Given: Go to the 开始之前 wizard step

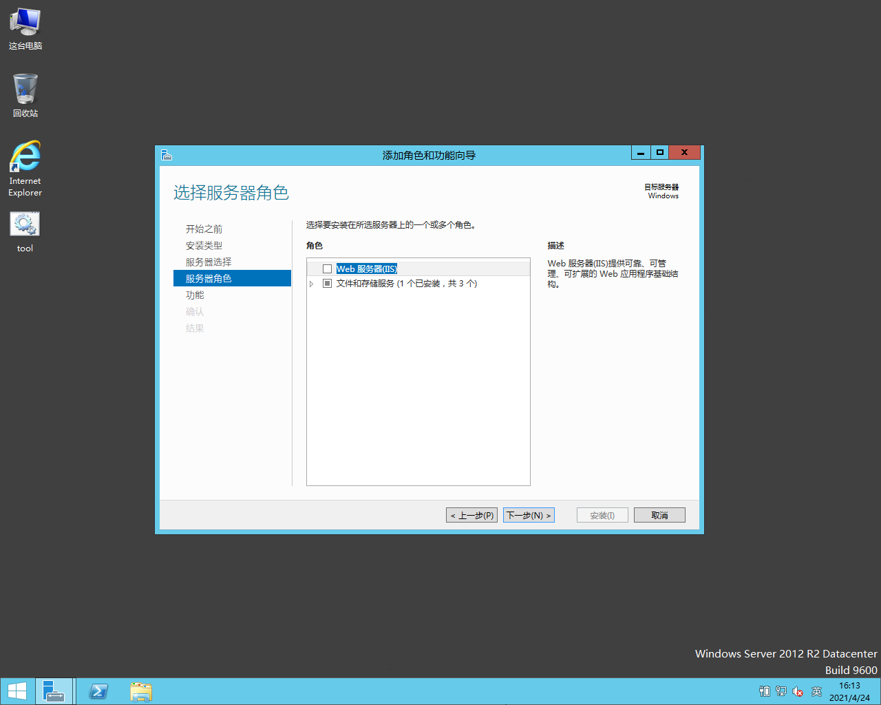Looking at the screenshot, I should (x=204, y=229).
